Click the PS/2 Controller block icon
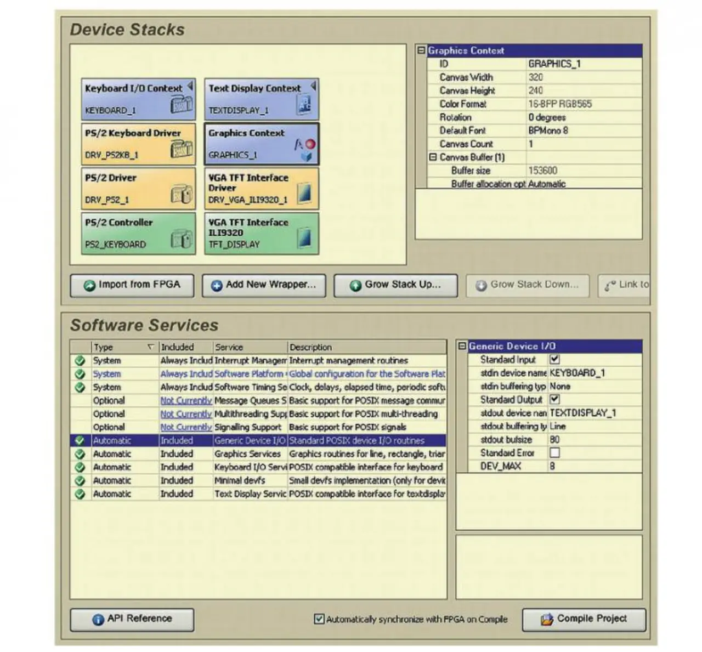The height and width of the screenshot is (652, 702). click(182, 239)
